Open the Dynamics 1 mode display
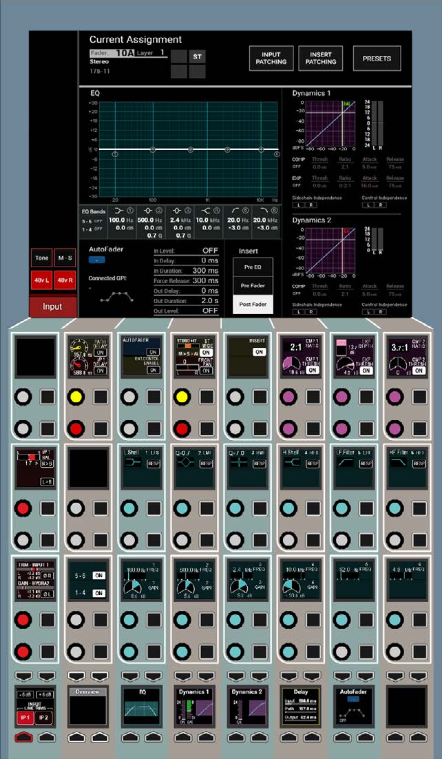The height and width of the screenshot is (759, 442). [x=194, y=706]
